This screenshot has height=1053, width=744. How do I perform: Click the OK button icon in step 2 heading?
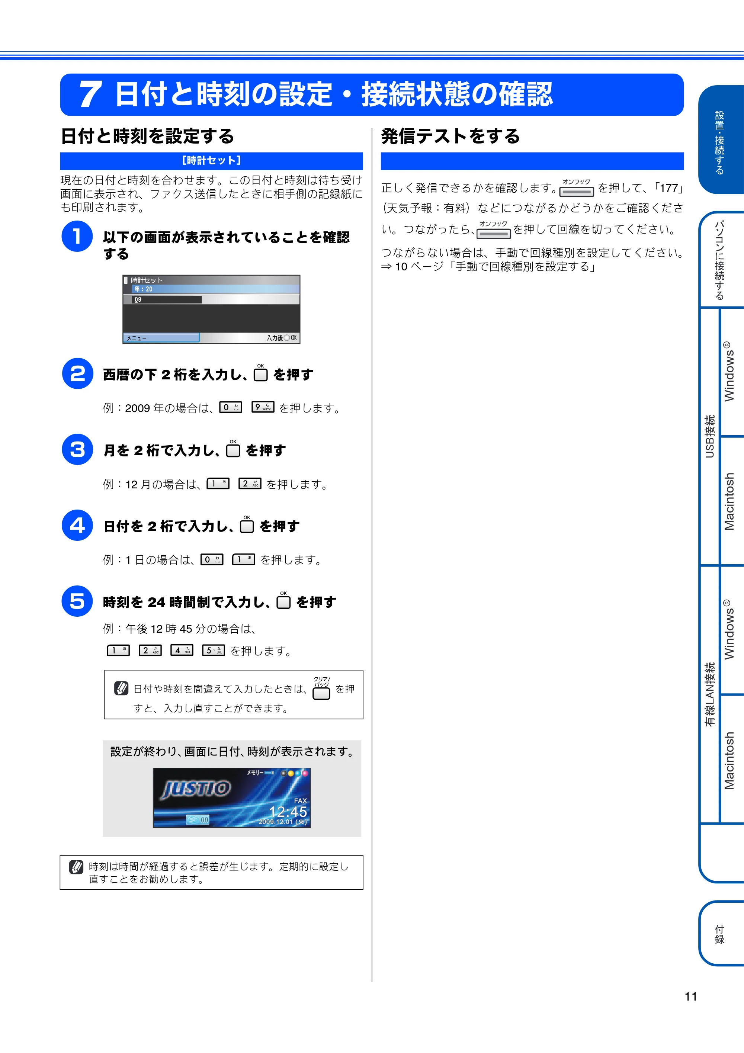[260, 373]
